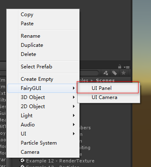Choose Camera from the context menu

tap(43, 152)
